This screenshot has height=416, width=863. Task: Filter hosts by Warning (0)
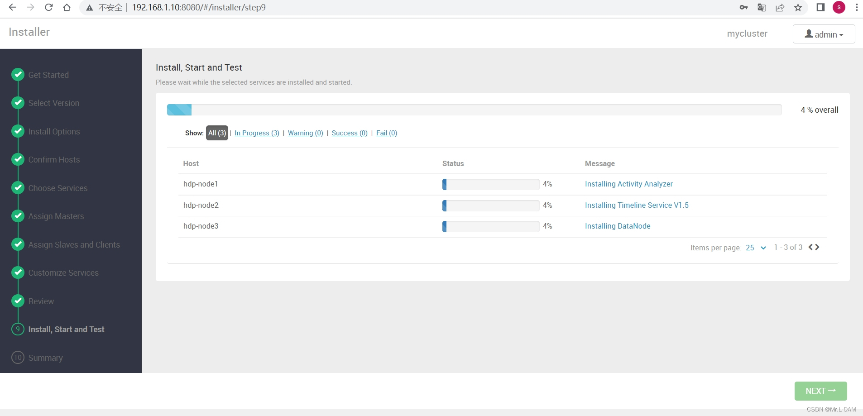306,133
